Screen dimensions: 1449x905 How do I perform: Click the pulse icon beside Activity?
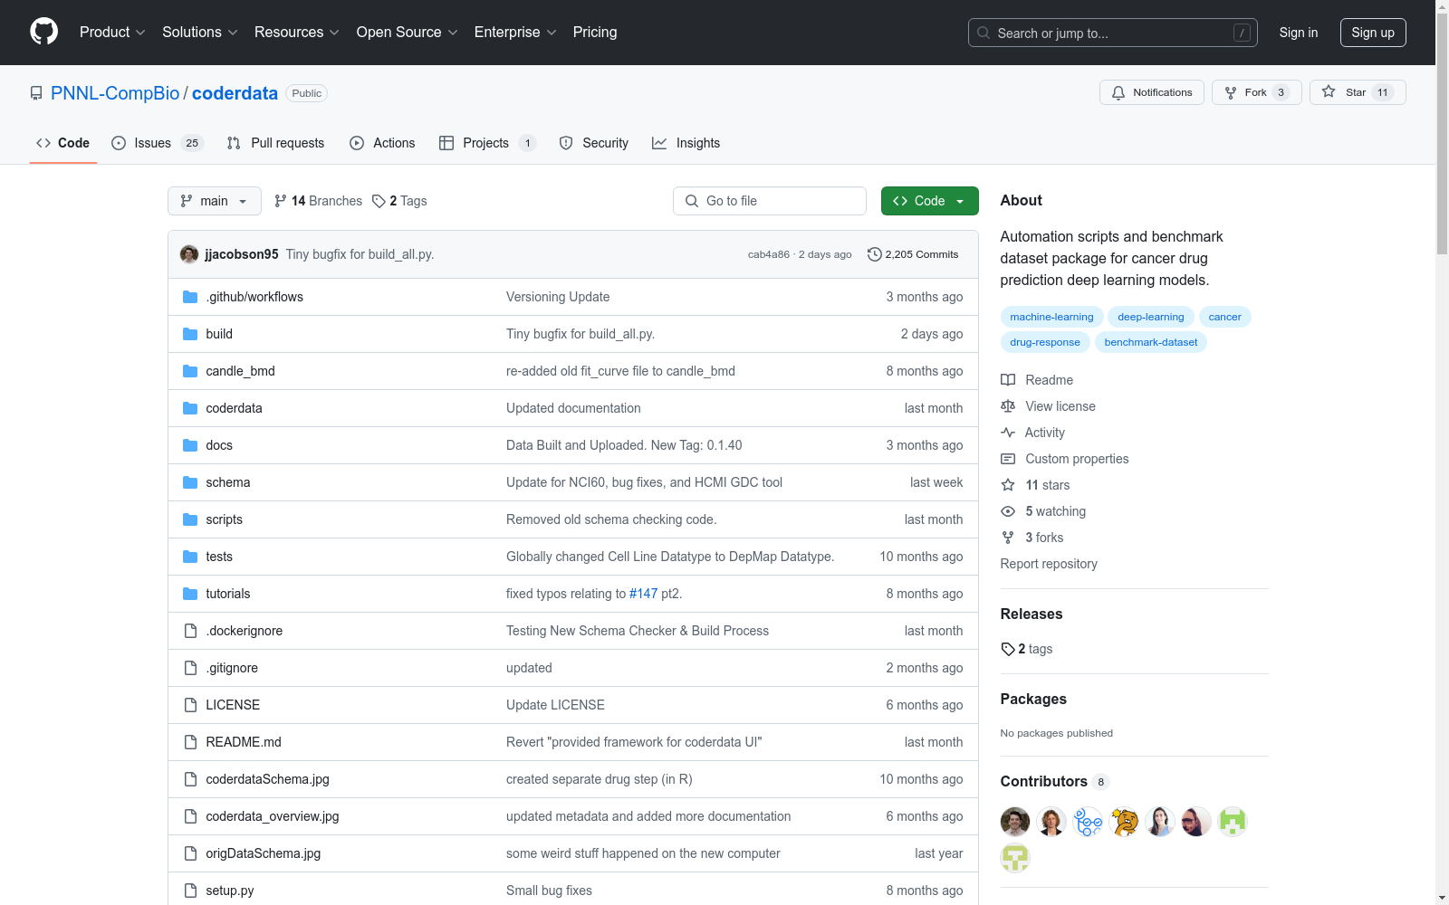click(1008, 433)
